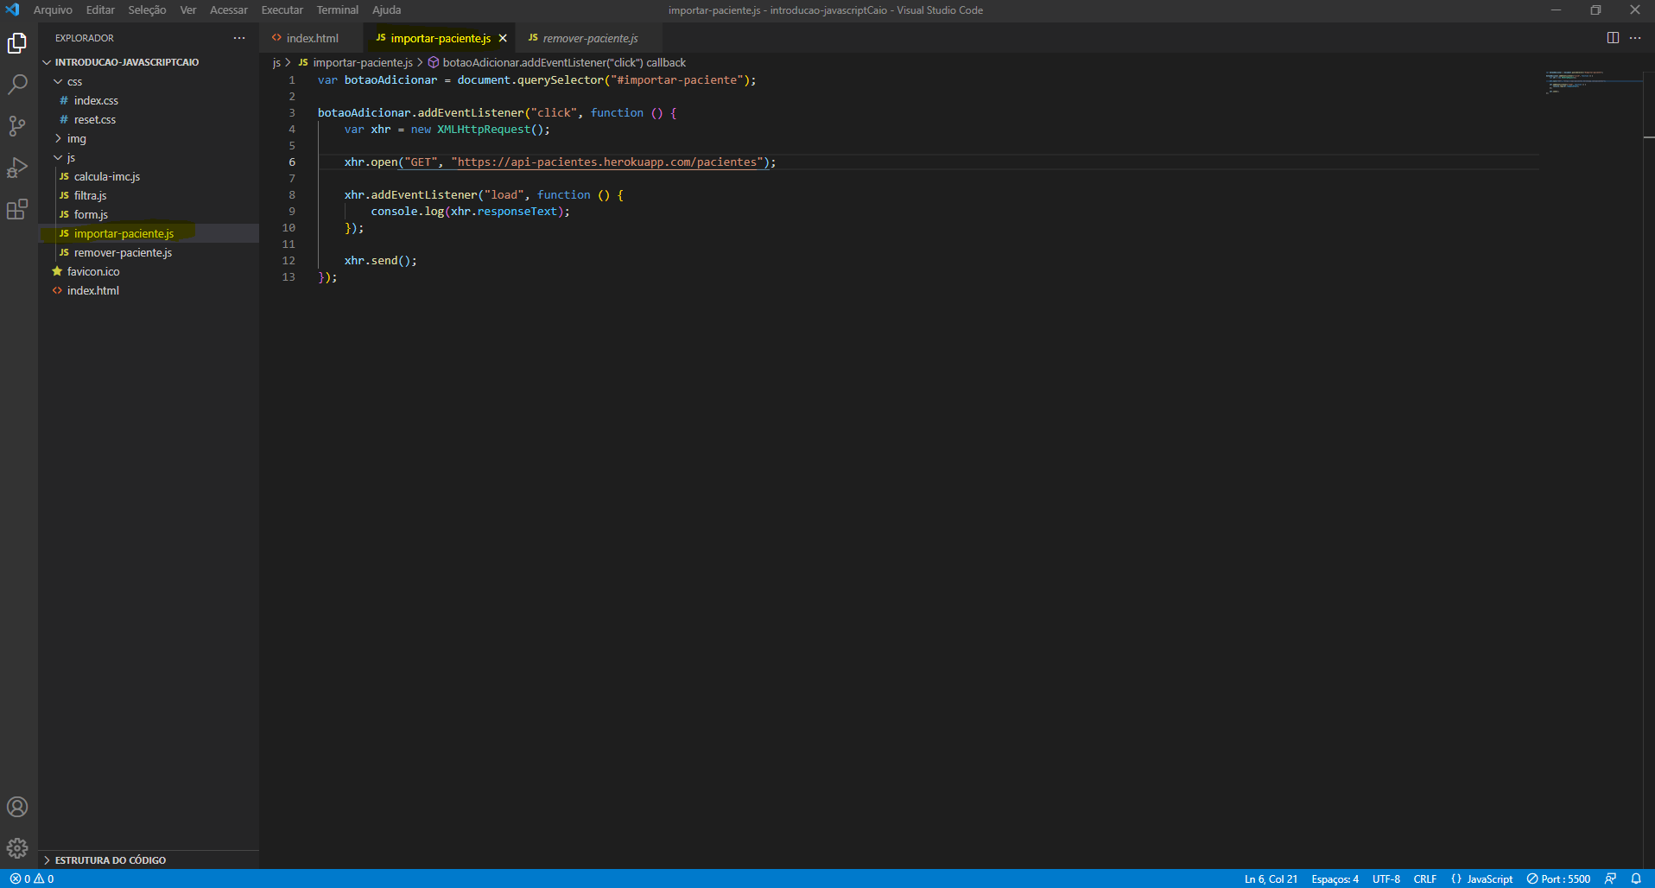Collapse the js folder
This screenshot has width=1655, height=888.
149,157
